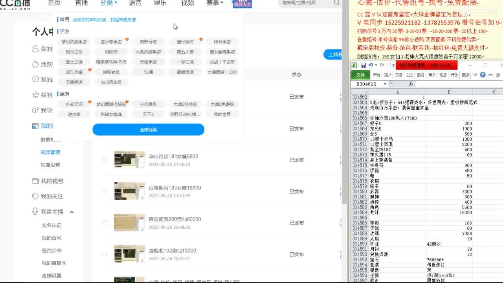503x283 pixels.
Task: Check the checkbox beside 华山论剑183女魔6800
Action: click(105, 160)
